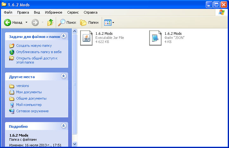Click the versions folder icon
This screenshot has width=229, height=148.
[12, 86]
